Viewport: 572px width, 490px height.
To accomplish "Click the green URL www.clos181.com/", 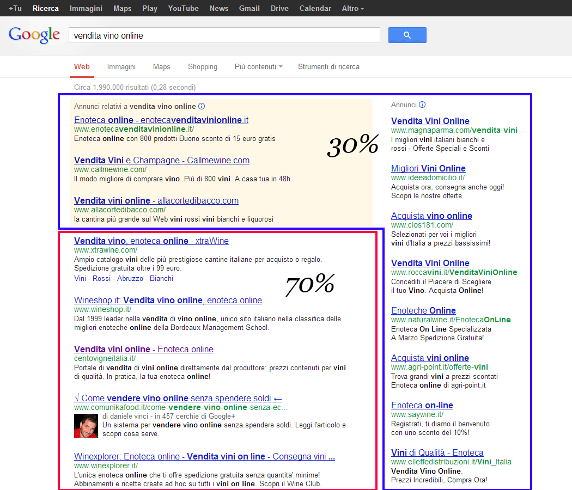I will point(422,225).
